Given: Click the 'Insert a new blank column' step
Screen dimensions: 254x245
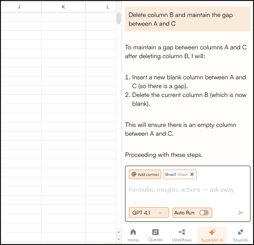Looking at the screenshot, I should click(x=189, y=82).
